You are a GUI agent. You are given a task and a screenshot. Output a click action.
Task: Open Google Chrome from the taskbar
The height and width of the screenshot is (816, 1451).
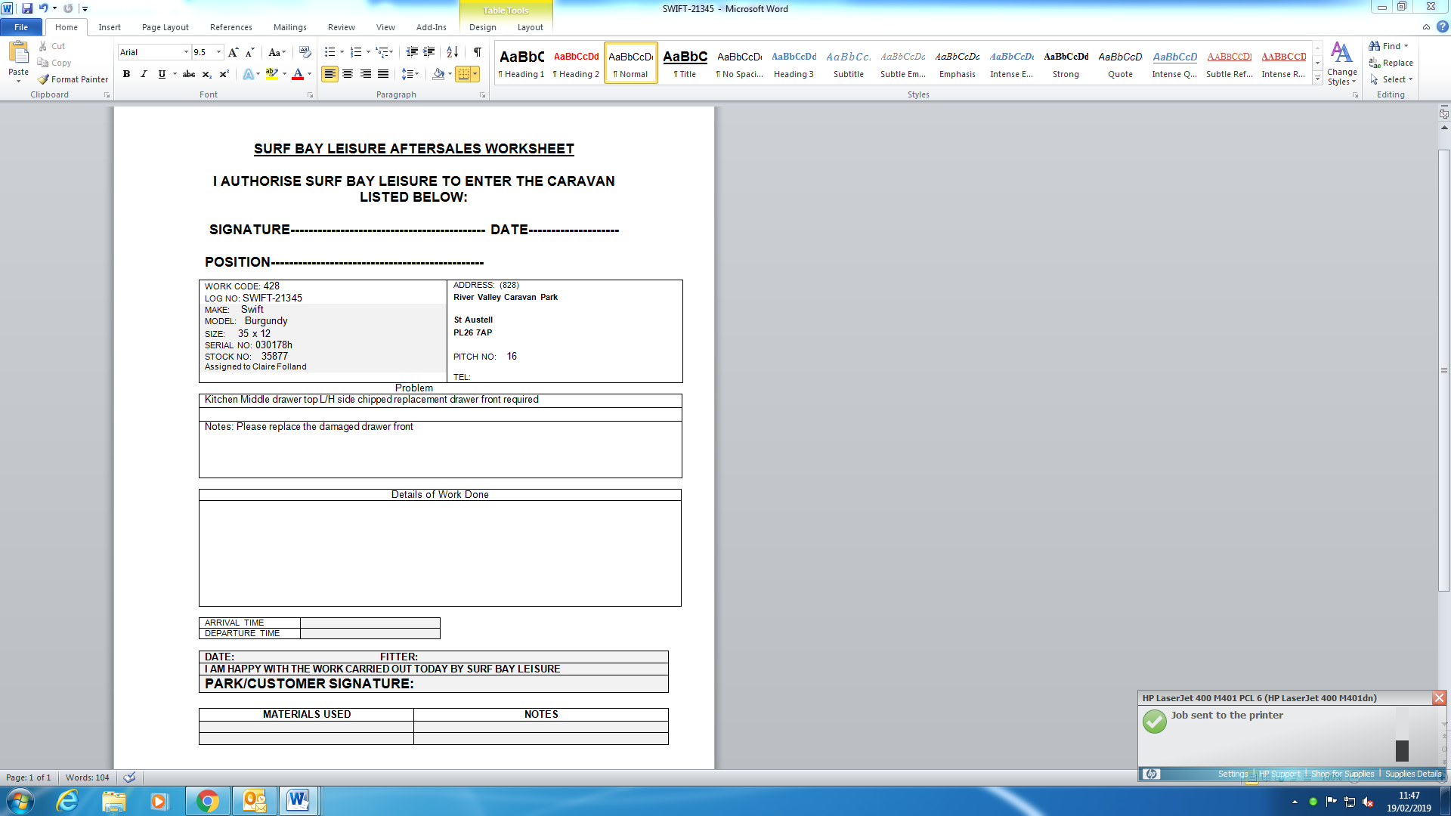pyautogui.click(x=207, y=801)
